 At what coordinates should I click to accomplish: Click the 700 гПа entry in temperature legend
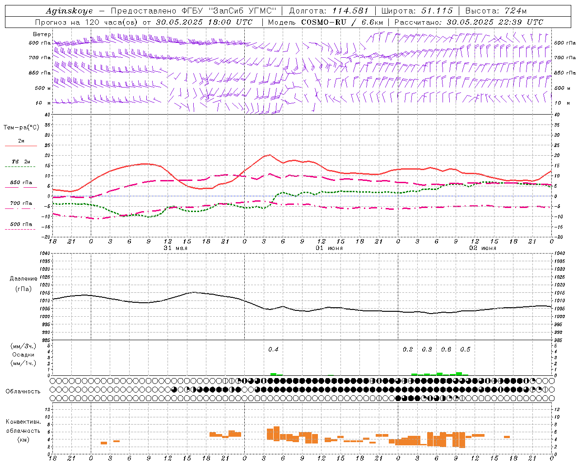[21, 203]
